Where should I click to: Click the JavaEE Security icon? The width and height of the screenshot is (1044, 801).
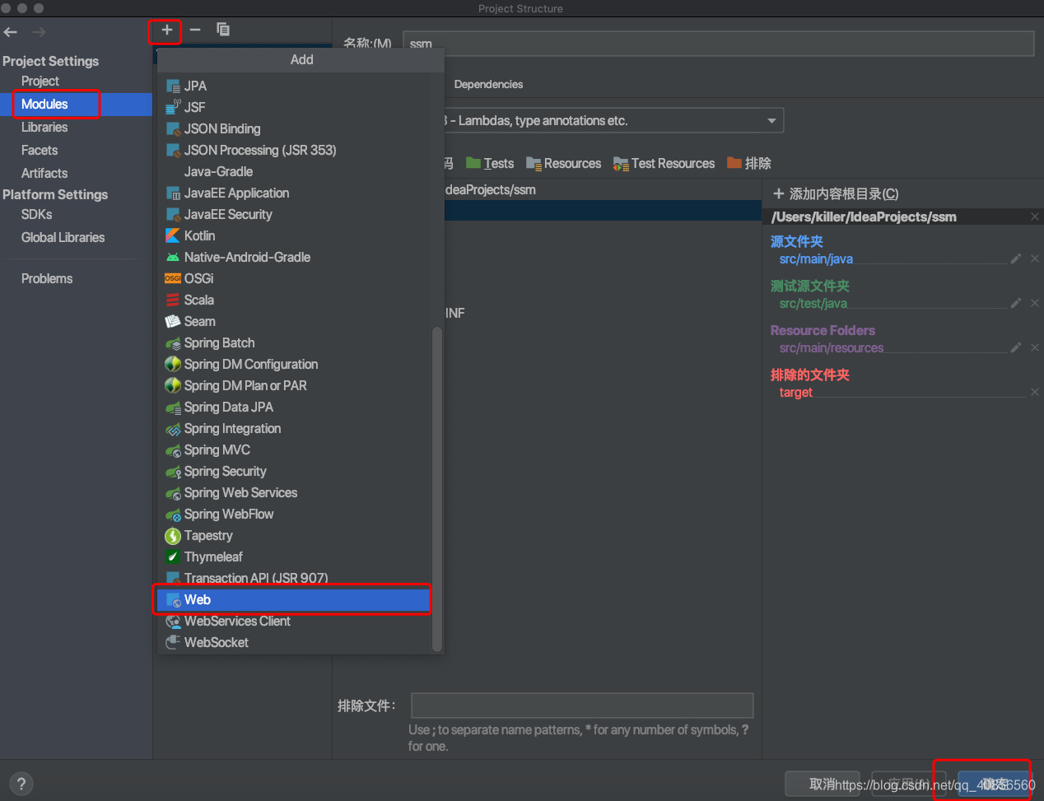pos(173,214)
